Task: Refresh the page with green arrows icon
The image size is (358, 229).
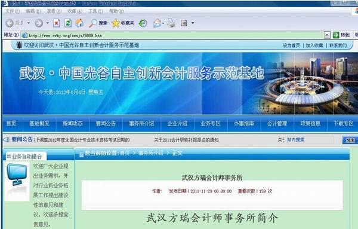Action: 68,23
